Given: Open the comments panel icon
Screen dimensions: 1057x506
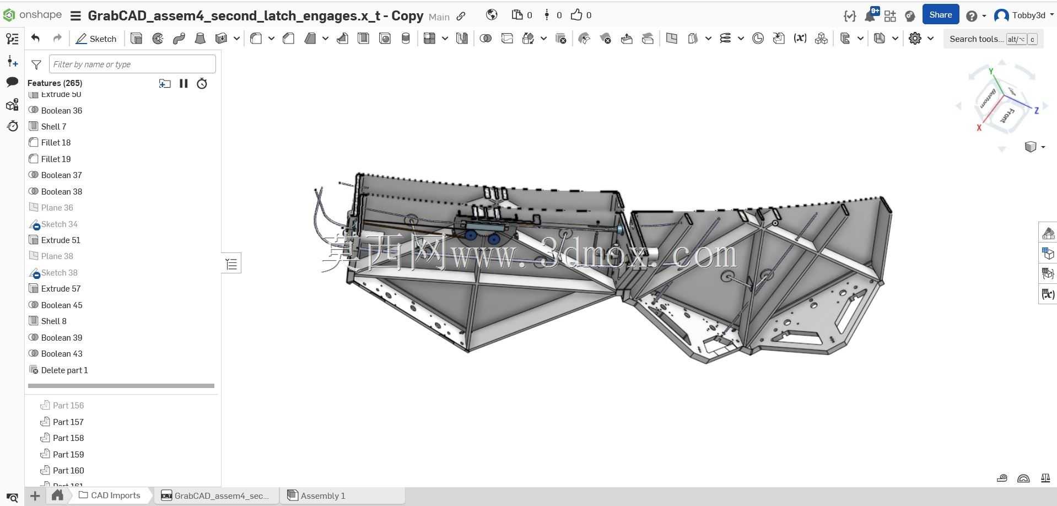Looking at the screenshot, I should 12,82.
